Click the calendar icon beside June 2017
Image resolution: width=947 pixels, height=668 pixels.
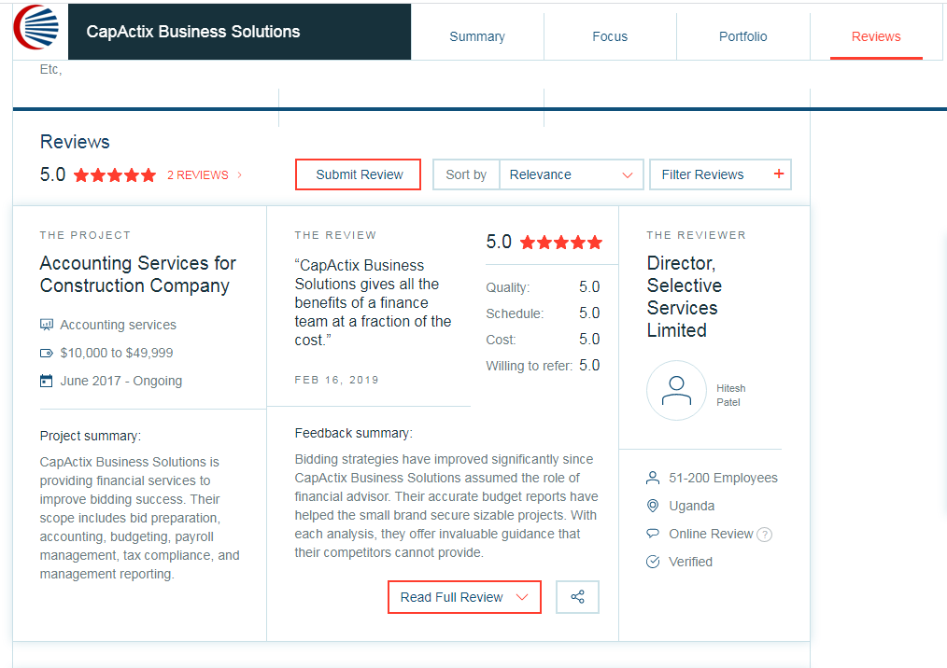[47, 381]
